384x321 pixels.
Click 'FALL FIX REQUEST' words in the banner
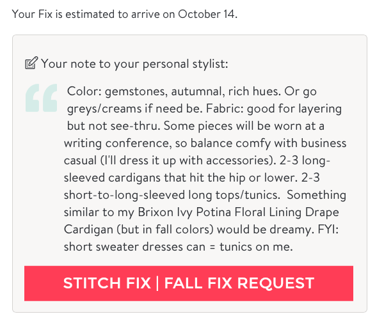[239, 283]
